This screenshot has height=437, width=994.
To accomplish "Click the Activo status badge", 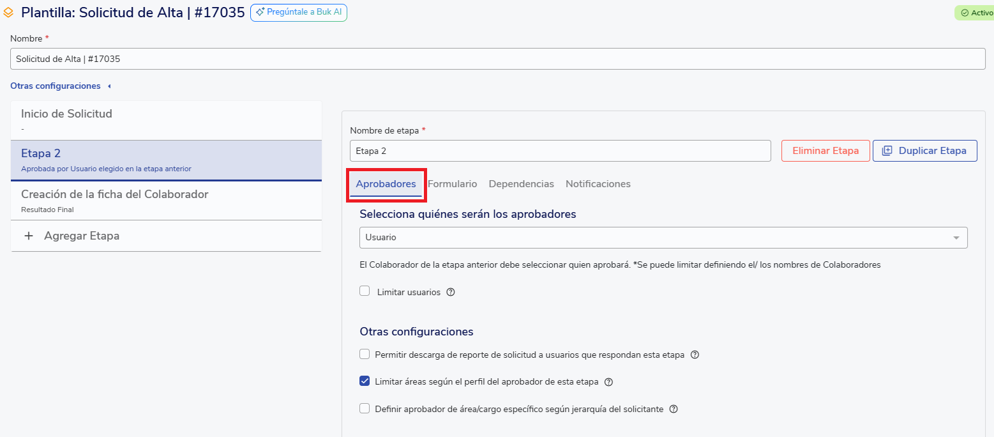I will tap(973, 13).
